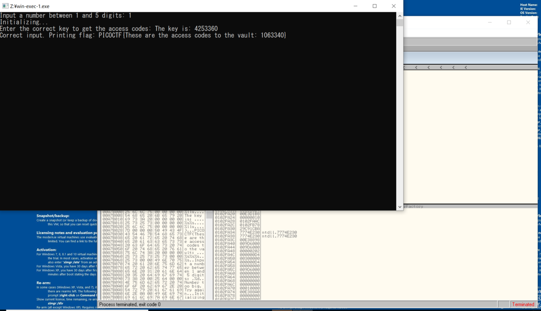
Task: Click the console scrollbar up arrow
Action: 399,16
